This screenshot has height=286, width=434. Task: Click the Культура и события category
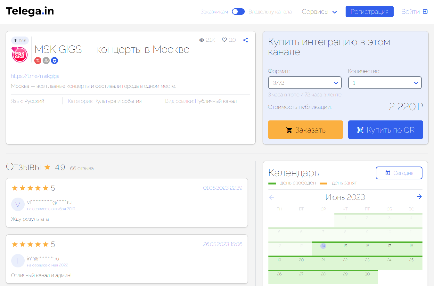point(118,101)
